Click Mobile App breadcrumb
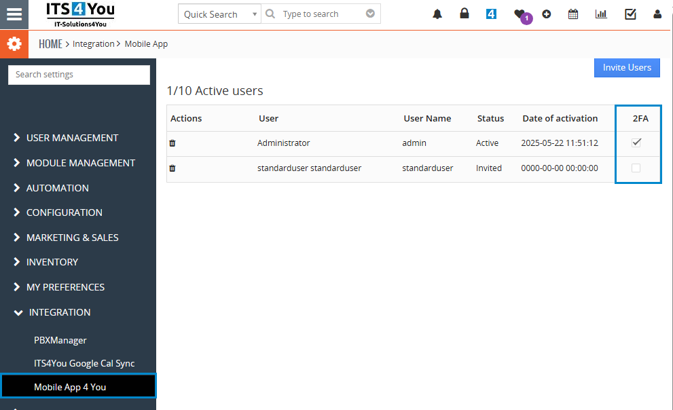673x410 pixels. point(146,43)
